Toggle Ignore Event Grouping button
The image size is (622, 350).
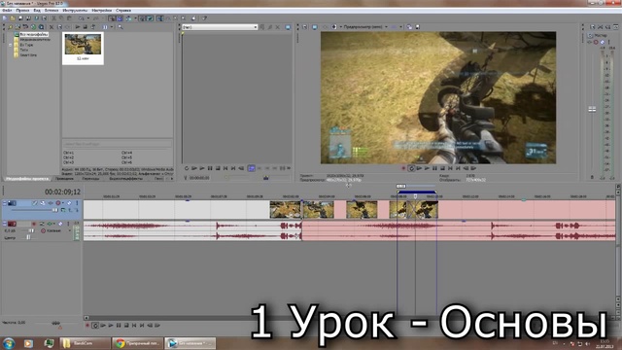(x=151, y=18)
